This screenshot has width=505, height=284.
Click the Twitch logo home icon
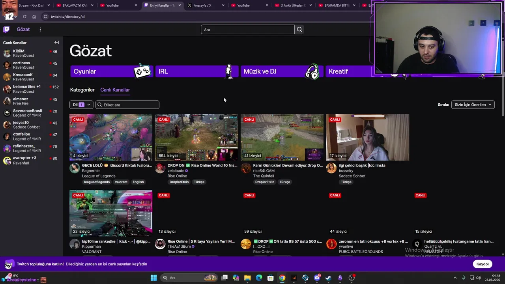coord(6,30)
